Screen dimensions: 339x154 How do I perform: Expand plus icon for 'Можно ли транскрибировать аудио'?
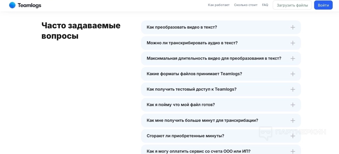293,43
